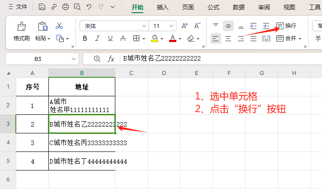Expand the Copy options arrow
The height and width of the screenshot is (189, 322).
coord(67,38)
